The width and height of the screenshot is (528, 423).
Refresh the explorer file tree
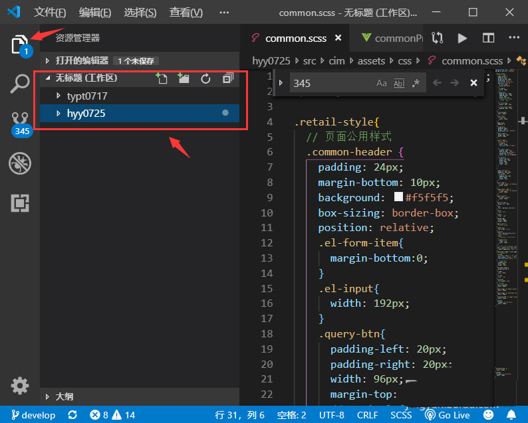click(205, 78)
